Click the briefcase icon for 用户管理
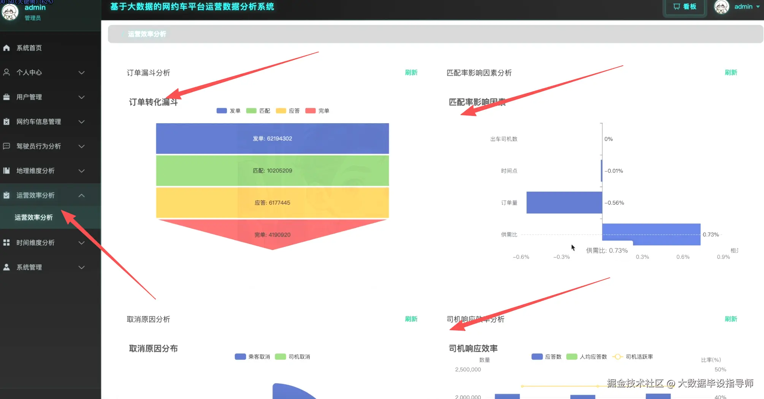 click(x=6, y=97)
